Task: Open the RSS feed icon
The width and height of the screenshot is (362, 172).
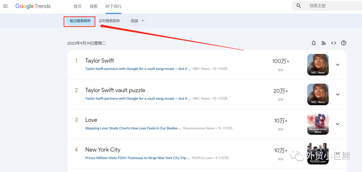Action: [x=323, y=43]
